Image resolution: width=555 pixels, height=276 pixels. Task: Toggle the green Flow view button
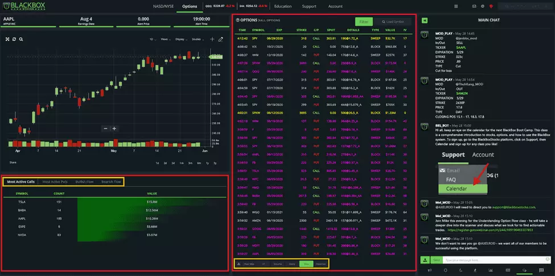pos(306,263)
